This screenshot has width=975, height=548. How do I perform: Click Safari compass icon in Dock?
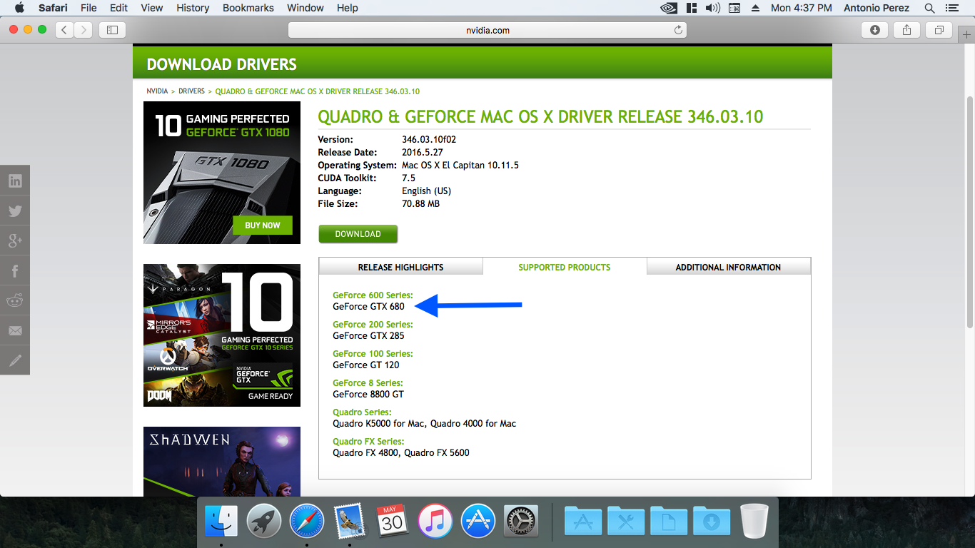[x=307, y=522]
